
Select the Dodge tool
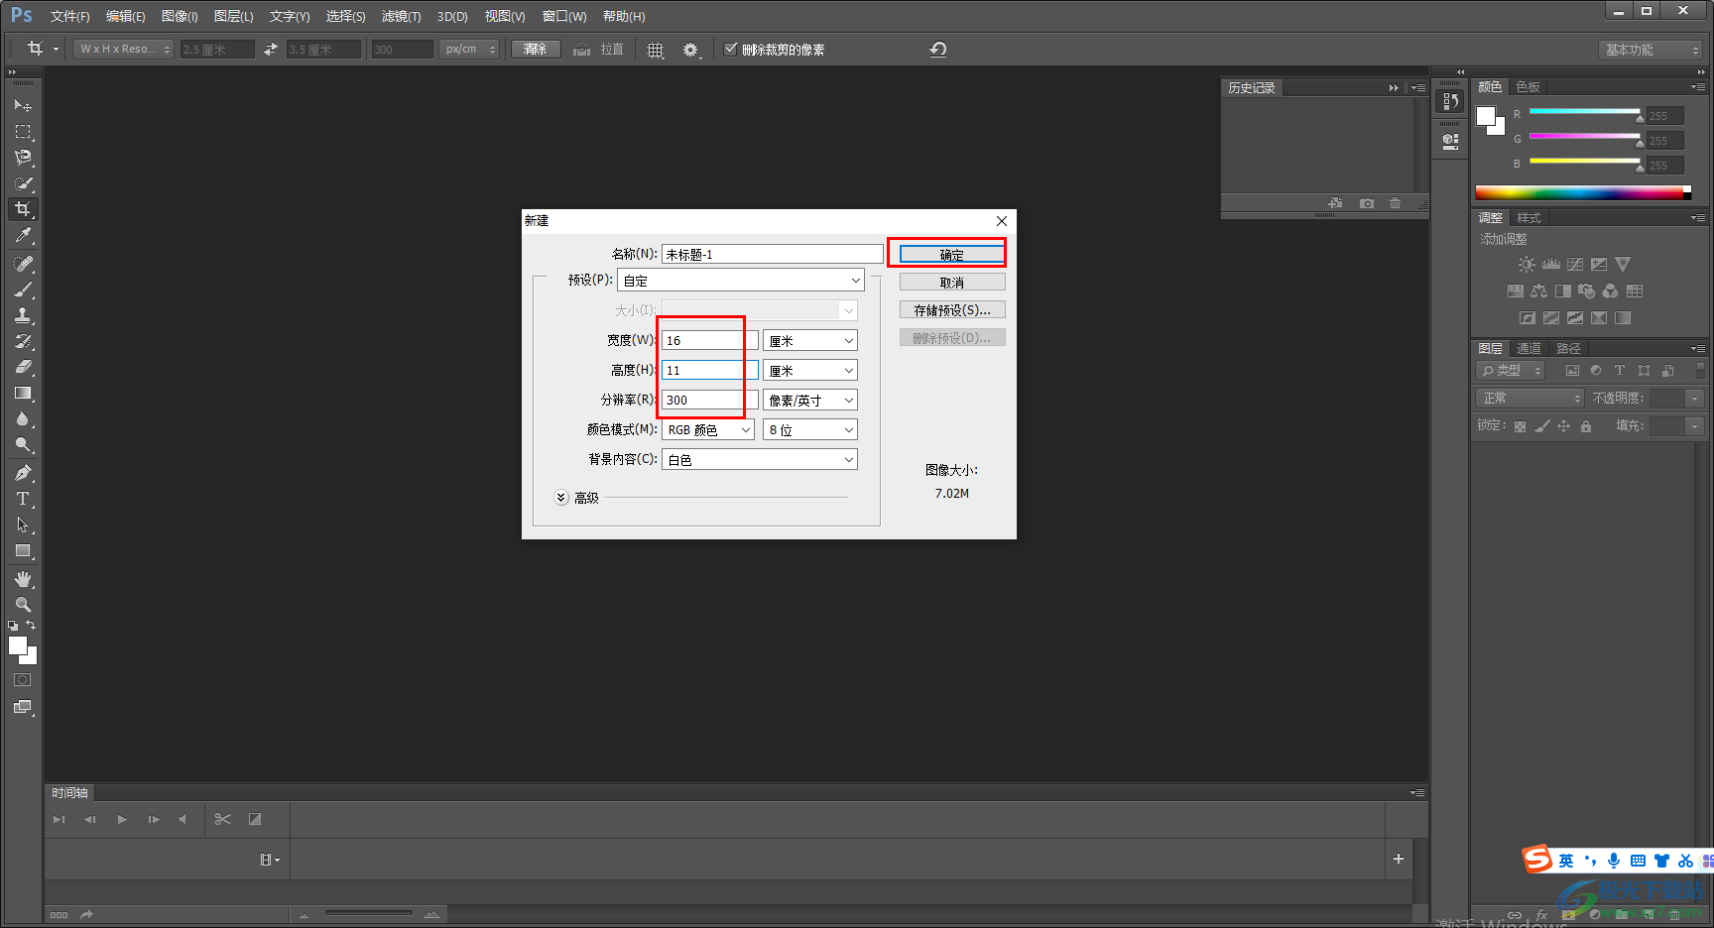point(23,444)
